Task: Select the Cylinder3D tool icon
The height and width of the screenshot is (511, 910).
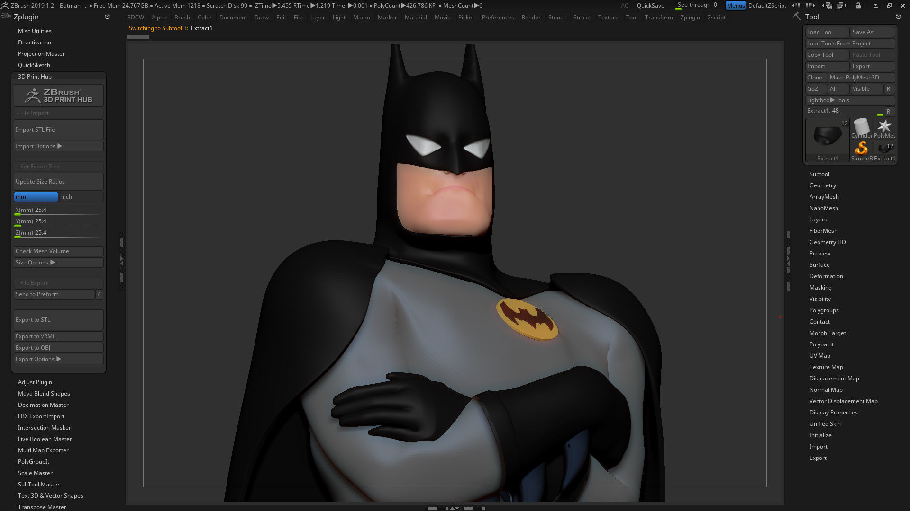Action: tap(861, 128)
